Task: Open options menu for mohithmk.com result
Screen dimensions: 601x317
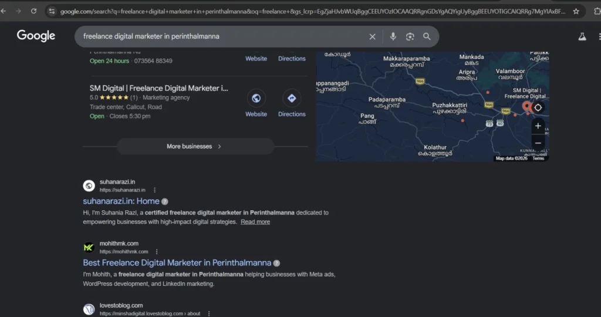Action: click(157, 252)
